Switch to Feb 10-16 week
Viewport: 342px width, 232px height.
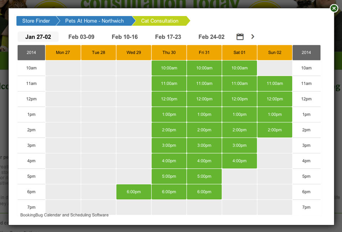coord(125,37)
